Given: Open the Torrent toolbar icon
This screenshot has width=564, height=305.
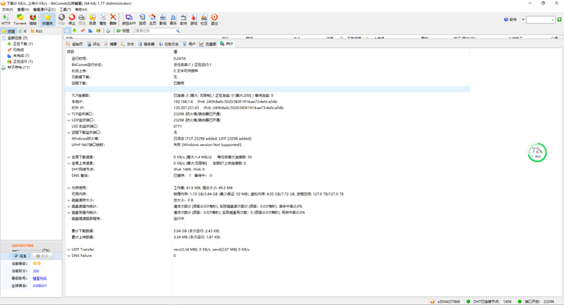Looking at the screenshot, I should pos(20,20).
